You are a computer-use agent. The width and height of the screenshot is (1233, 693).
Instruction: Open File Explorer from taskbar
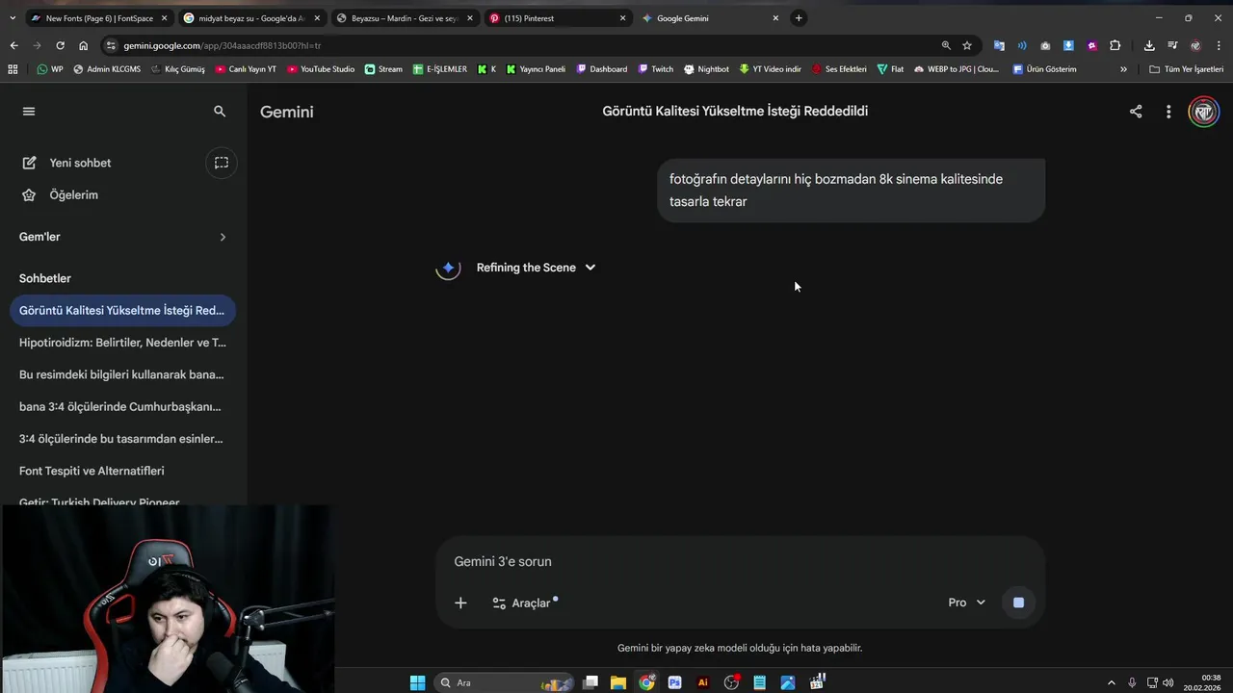click(618, 682)
